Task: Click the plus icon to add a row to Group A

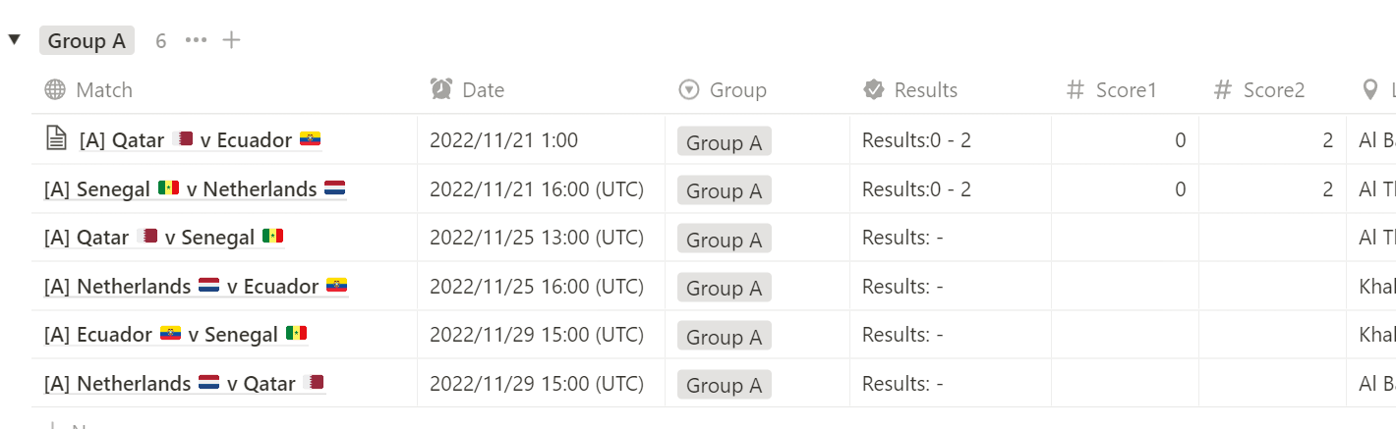Action: [231, 40]
